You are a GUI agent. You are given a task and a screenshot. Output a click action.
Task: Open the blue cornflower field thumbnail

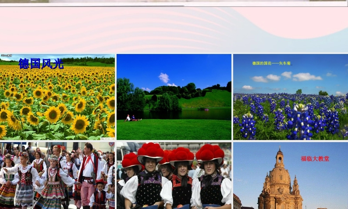(x=291, y=97)
